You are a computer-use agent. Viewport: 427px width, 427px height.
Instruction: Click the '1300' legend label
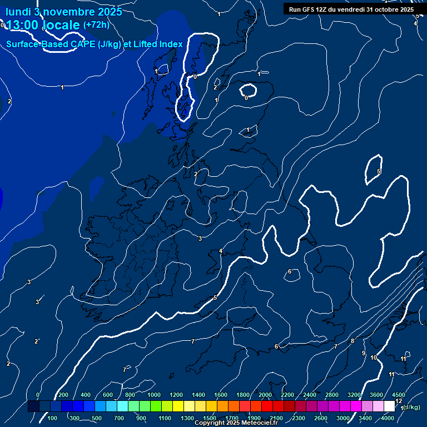(x=187, y=418)
